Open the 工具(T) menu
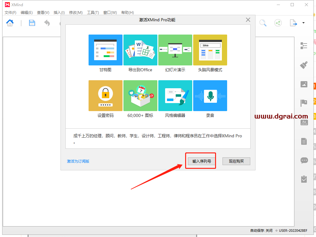Screen dimensions: 316x237 click(93, 13)
